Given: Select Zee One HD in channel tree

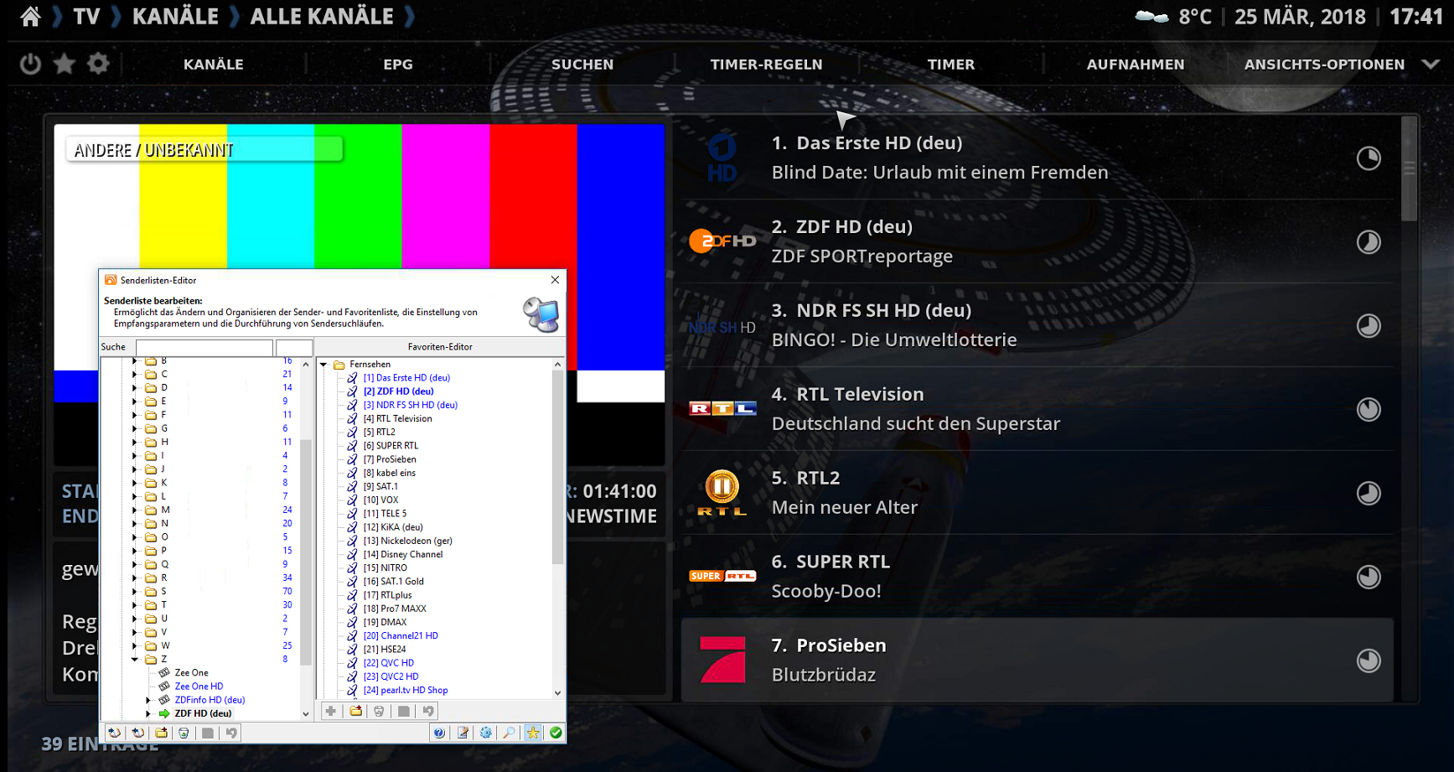Looking at the screenshot, I should coord(199,687).
